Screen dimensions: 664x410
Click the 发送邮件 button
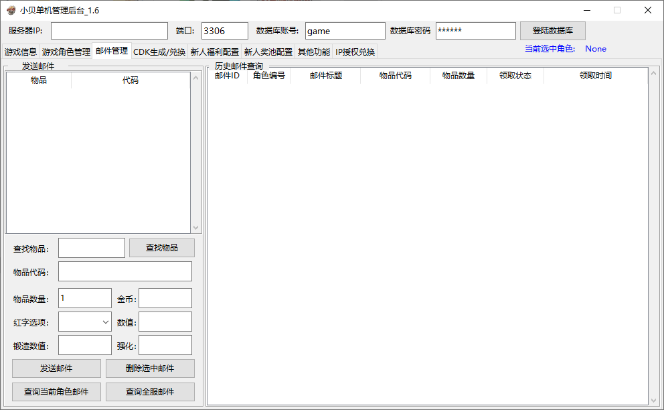56,368
